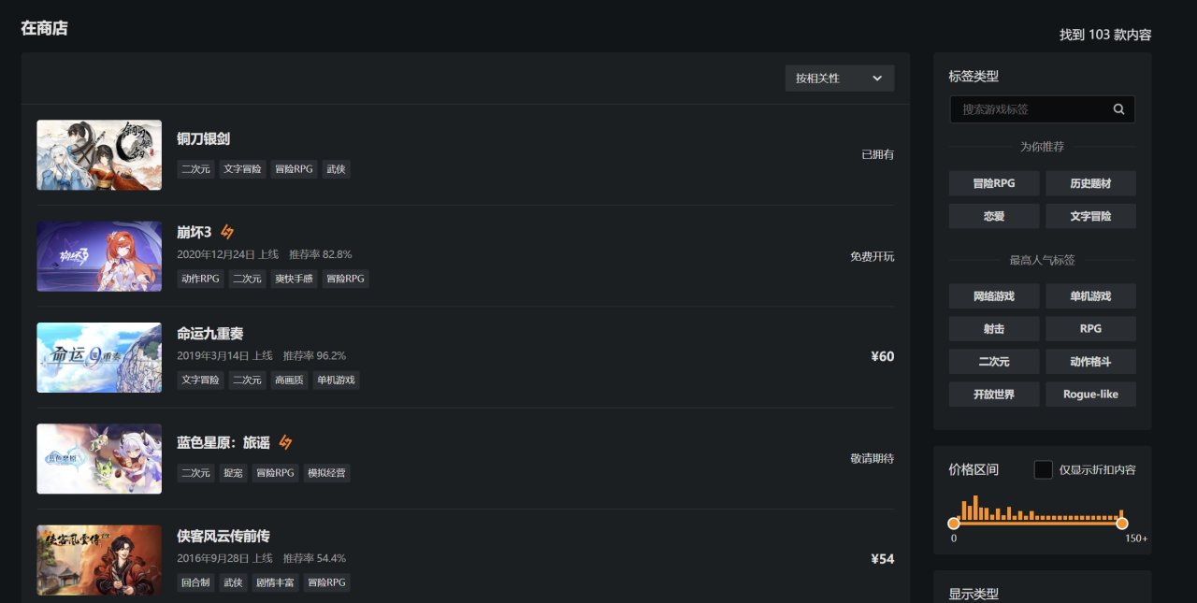
Task: Filter by the 网络游戏 tag
Action: coord(994,296)
